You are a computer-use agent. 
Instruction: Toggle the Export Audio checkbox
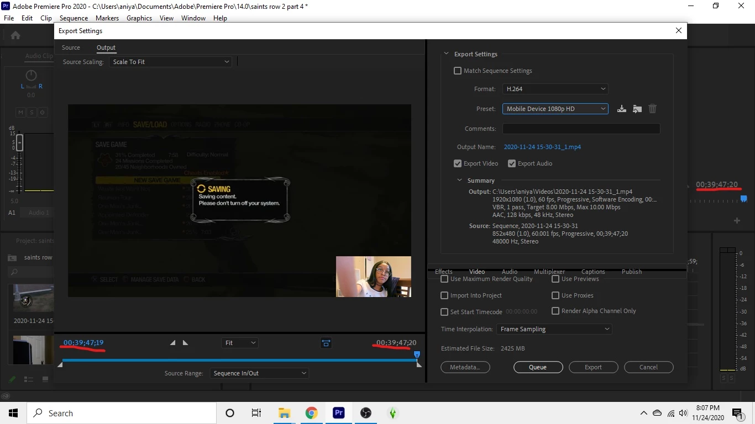click(x=511, y=163)
